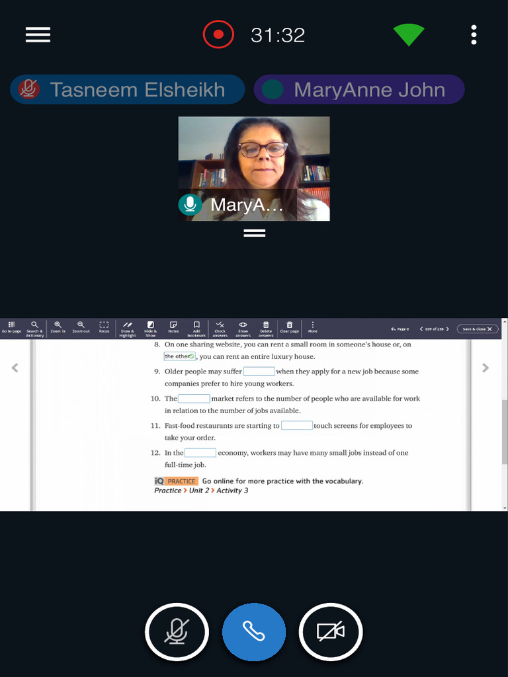Image resolution: width=508 pixels, height=677 pixels.
Task: Click Tasneem Elsheikh's muted mic icon
Action: pyautogui.click(x=29, y=89)
